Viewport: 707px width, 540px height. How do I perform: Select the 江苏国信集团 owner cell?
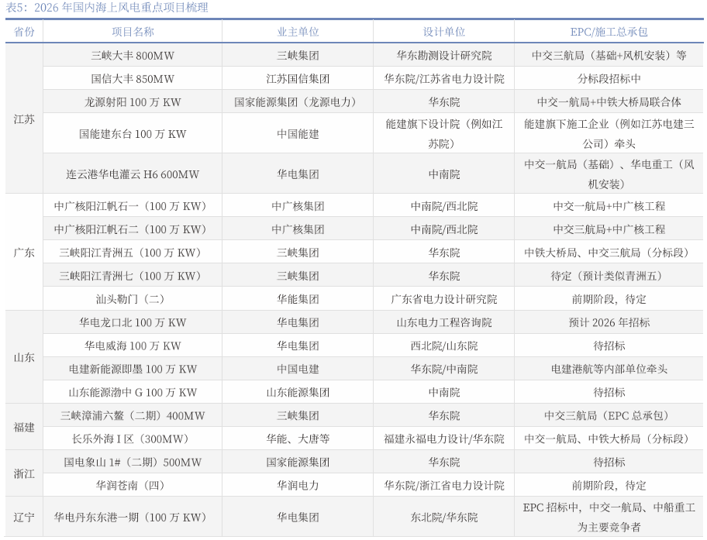(298, 79)
